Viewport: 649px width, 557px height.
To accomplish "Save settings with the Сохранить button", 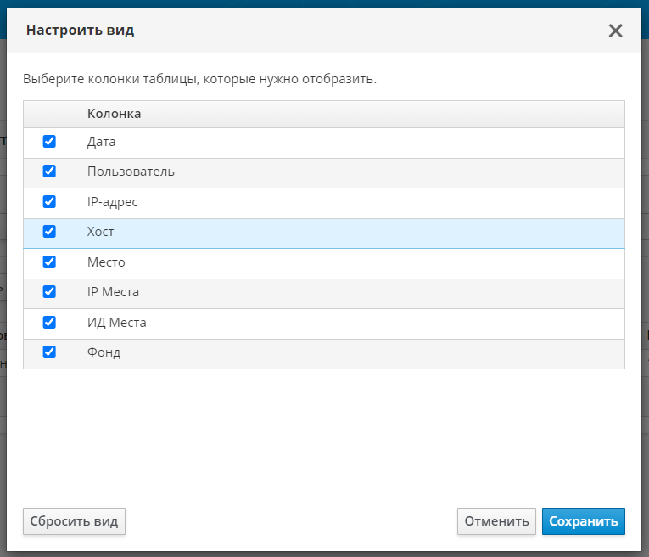I will tap(583, 521).
